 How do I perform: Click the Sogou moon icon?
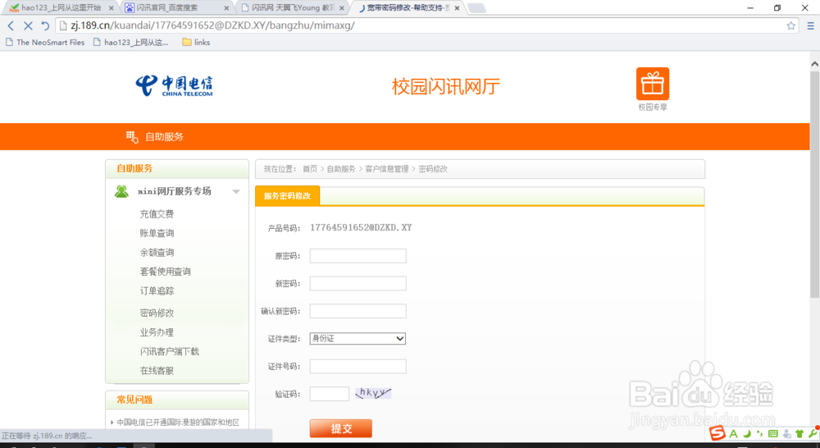[x=747, y=433]
